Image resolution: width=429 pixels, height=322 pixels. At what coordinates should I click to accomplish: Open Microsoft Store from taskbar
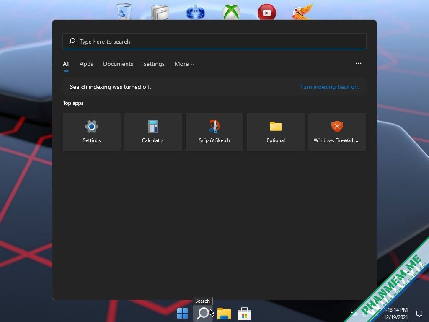(244, 314)
